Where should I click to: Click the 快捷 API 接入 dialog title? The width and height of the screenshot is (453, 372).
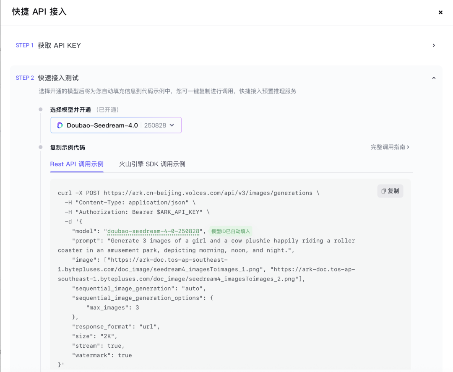pyautogui.click(x=39, y=12)
